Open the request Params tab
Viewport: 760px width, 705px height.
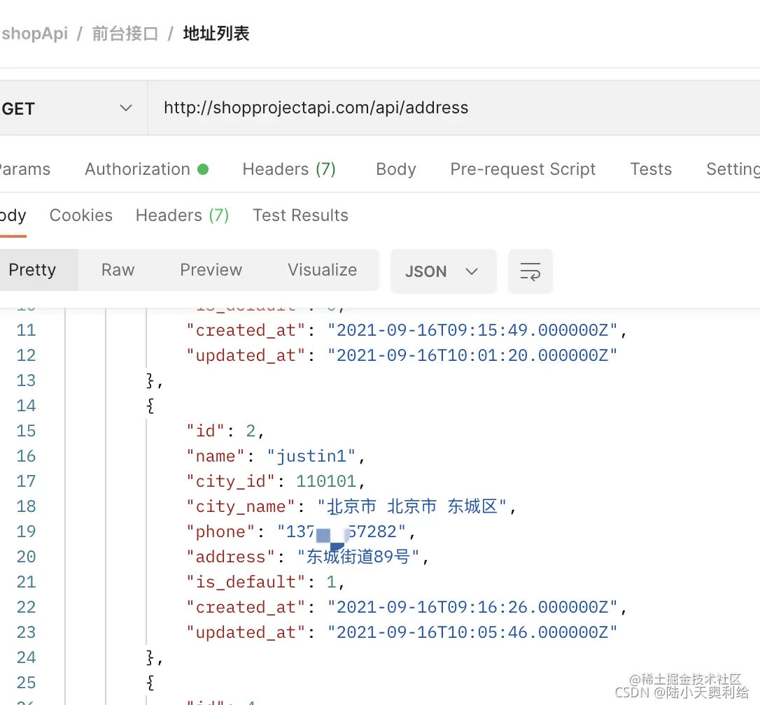[24, 169]
